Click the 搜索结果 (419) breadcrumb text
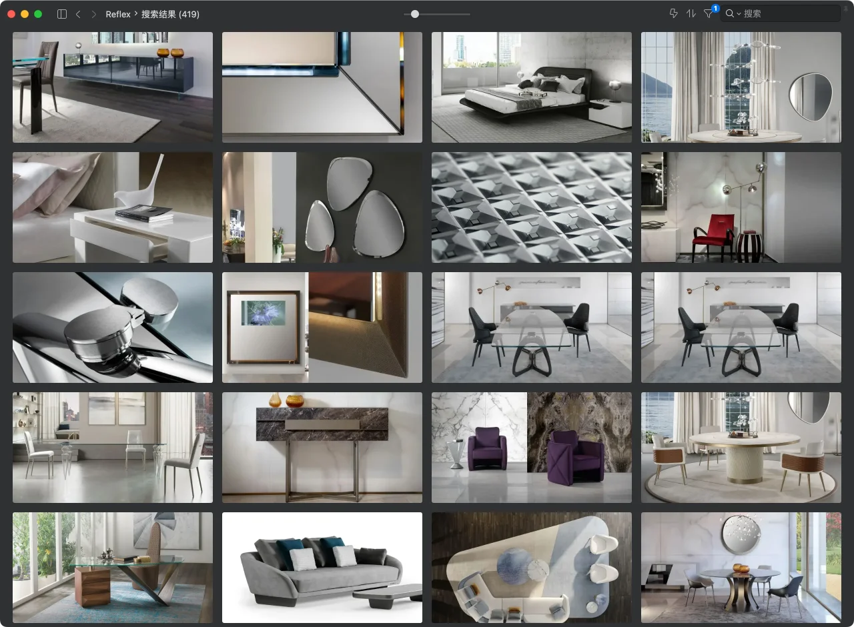Viewport: 854px width, 627px height. click(x=170, y=14)
